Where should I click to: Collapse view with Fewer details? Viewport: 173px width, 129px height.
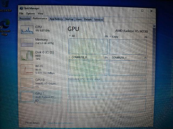(32, 123)
